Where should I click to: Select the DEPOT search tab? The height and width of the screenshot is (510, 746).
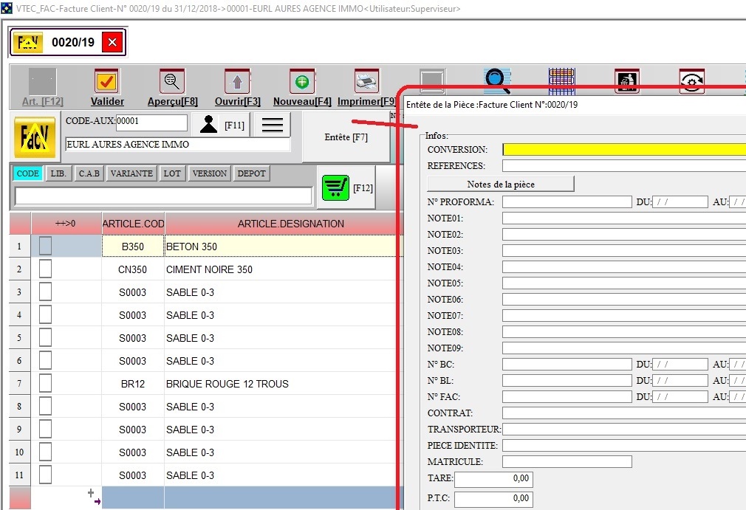[251, 173]
